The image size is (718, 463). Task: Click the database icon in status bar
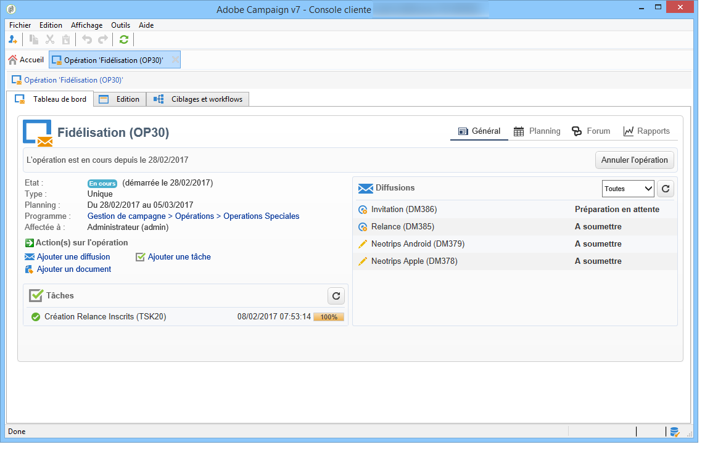[x=674, y=432]
